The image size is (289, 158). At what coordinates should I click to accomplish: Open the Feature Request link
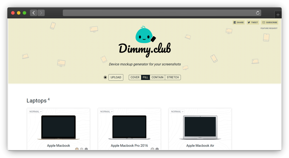[x=269, y=28]
